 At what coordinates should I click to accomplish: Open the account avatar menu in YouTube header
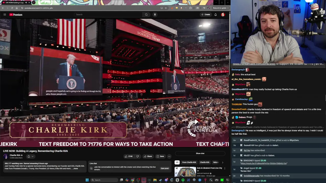click(x=223, y=14)
